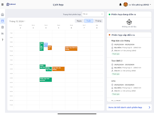Expand the cv Văn phòng UBND account menu
The height and width of the screenshot is (115, 154).
pos(140,5)
